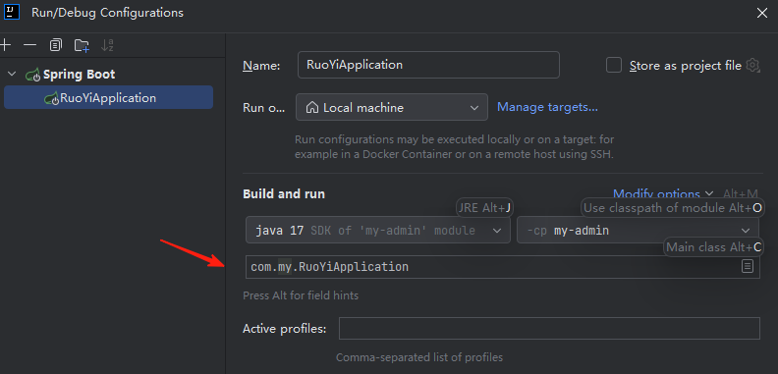The width and height of the screenshot is (778, 374).
Task: Select RuoYiApplication in configurations tree
Action: [108, 98]
